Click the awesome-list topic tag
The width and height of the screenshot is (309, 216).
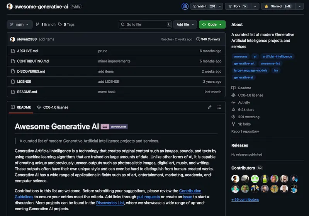(x=270, y=63)
